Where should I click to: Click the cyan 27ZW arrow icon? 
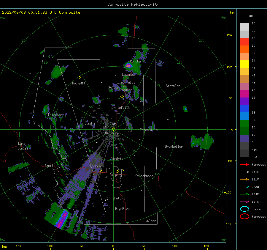tap(244, 187)
